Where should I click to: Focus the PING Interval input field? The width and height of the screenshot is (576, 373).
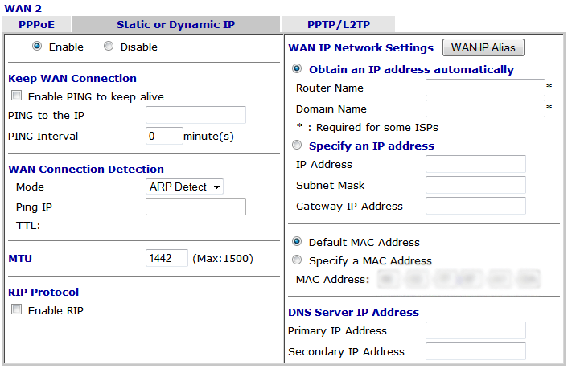point(164,136)
